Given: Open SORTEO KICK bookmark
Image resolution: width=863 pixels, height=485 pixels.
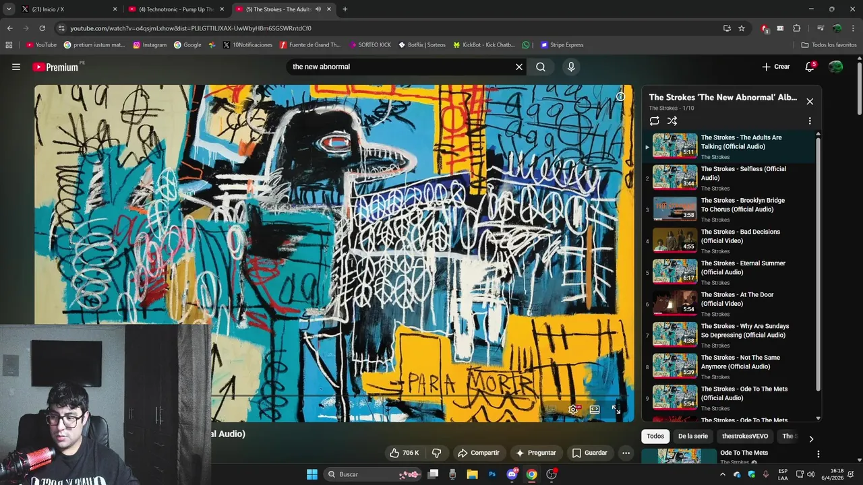Looking at the screenshot, I should [370, 44].
